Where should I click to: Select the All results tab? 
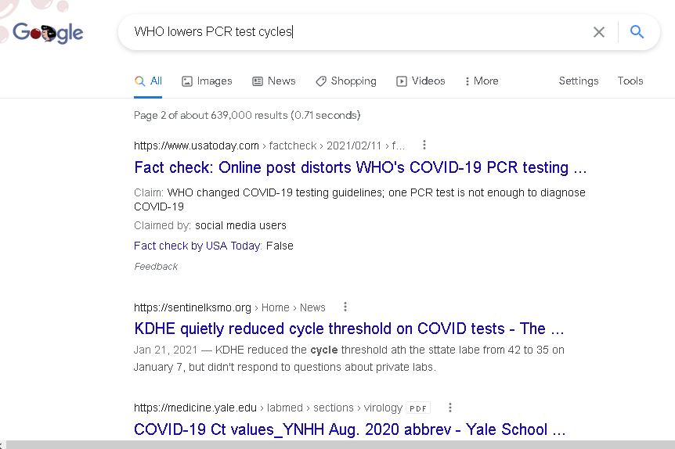point(148,81)
